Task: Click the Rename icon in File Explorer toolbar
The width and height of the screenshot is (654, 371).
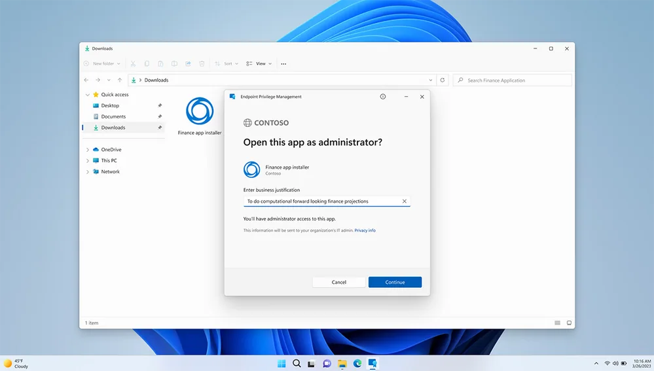Action: click(174, 63)
